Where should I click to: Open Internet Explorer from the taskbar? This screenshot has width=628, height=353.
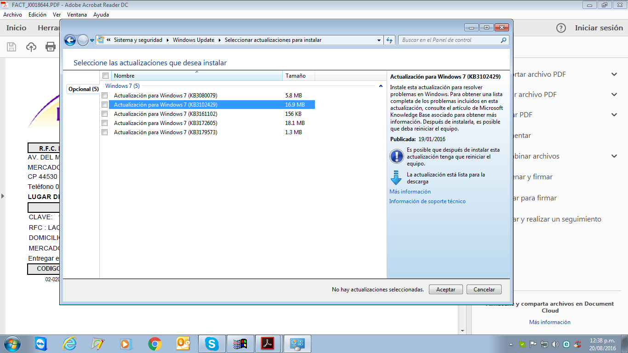pos(69,344)
